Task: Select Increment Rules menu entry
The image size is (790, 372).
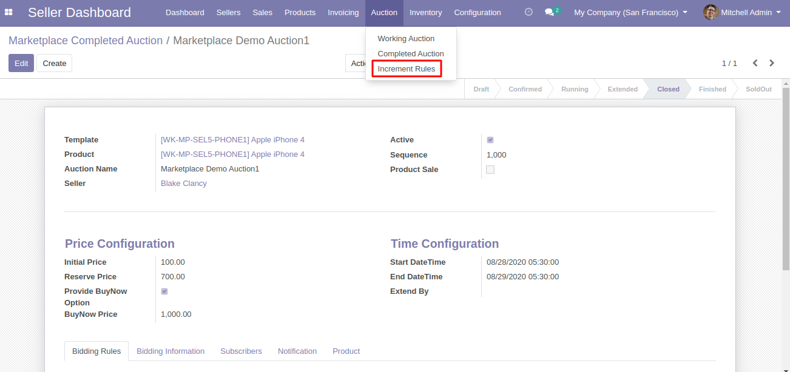Action: click(x=407, y=69)
